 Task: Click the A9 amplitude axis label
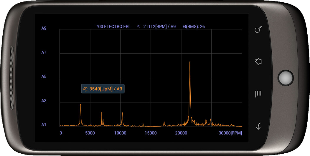pyautogui.click(x=44, y=28)
